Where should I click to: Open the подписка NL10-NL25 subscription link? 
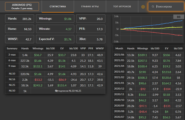pos(70,91)
